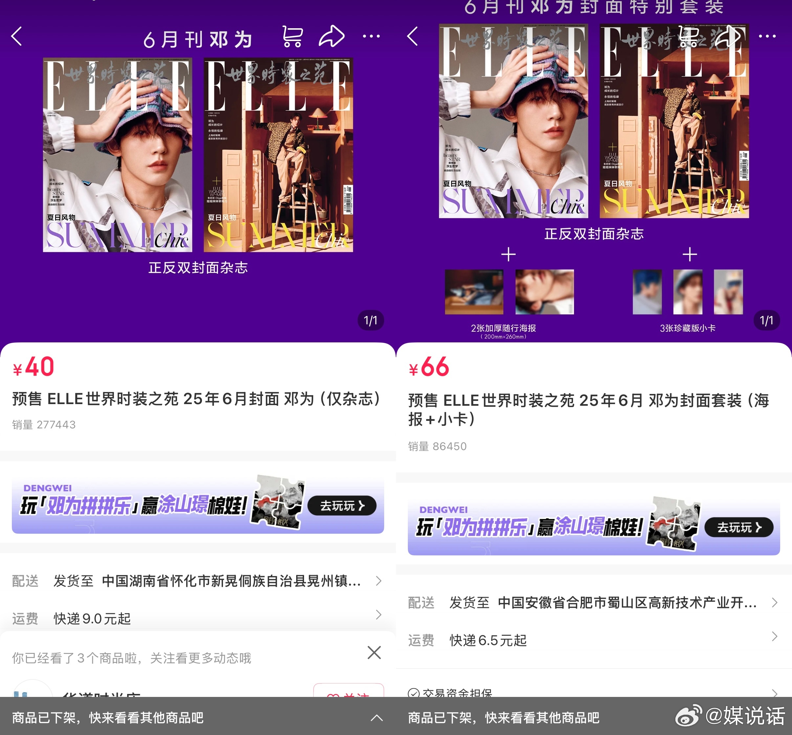
Task: View left page back cover on ladder
Action: click(x=278, y=155)
